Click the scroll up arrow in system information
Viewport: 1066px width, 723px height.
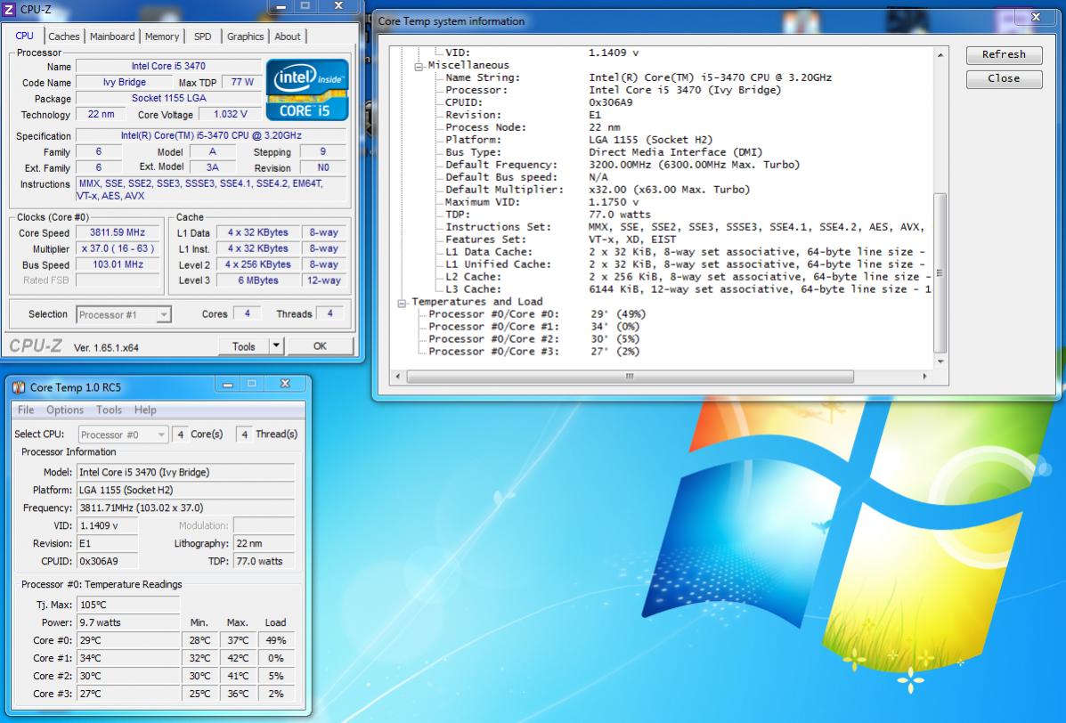pos(940,54)
